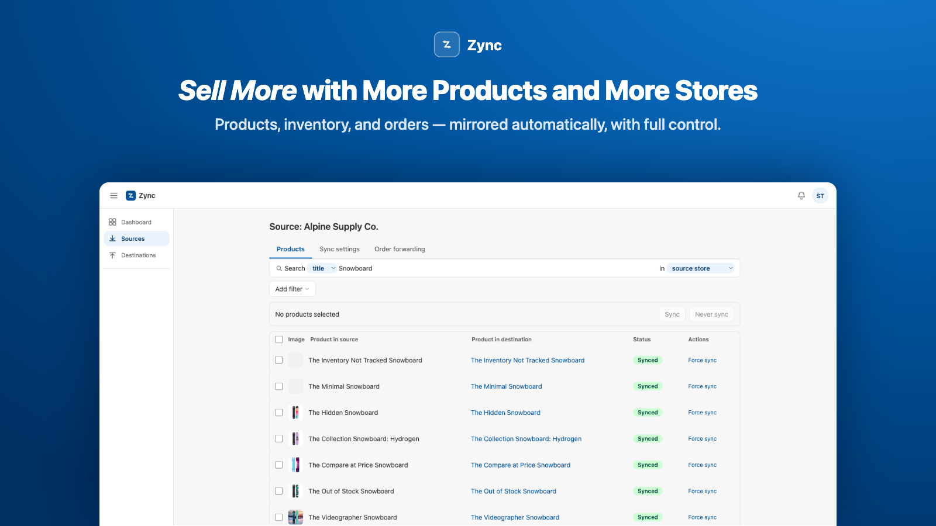Open the hamburger menu icon
Screen dimensions: 936x526
tap(113, 196)
